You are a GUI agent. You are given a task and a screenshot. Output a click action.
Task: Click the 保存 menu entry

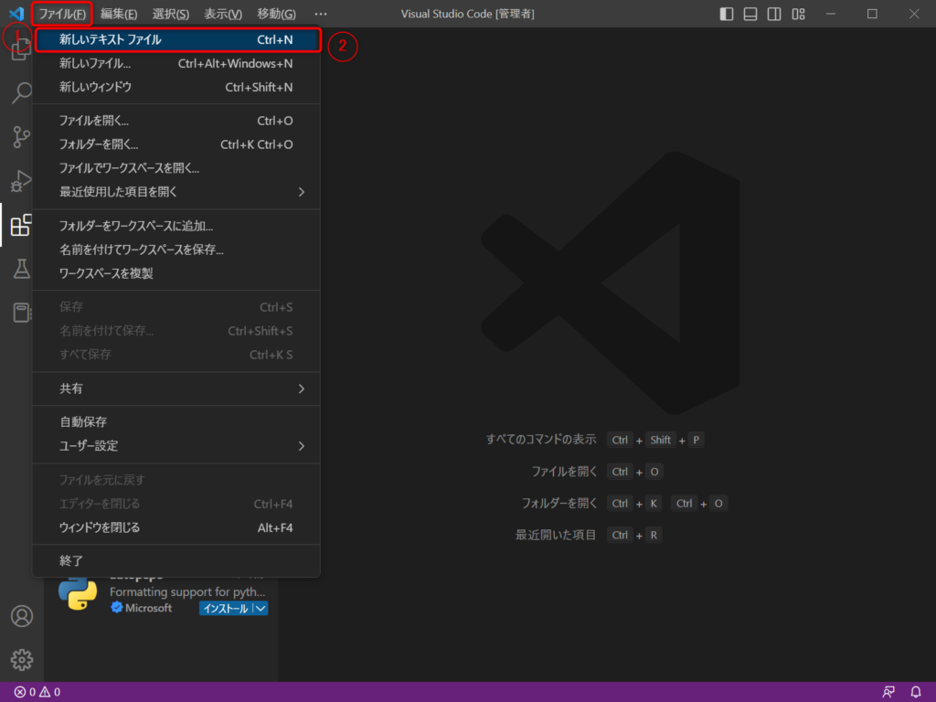click(x=176, y=307)
